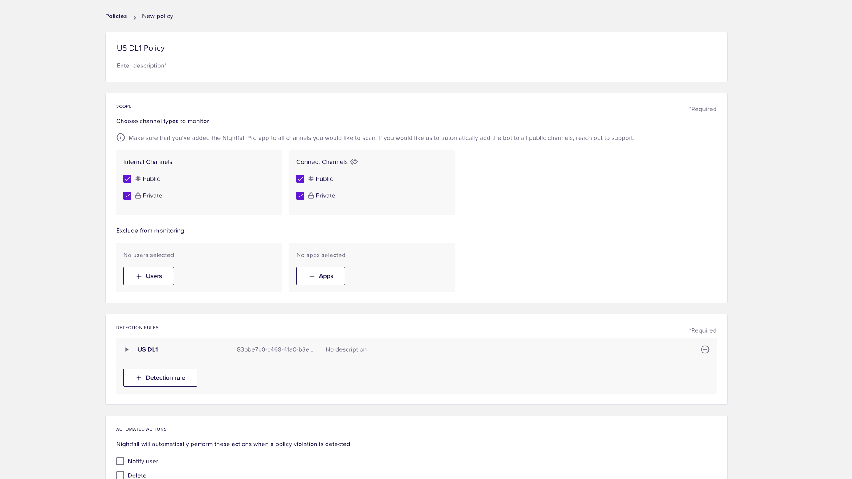Click the No apps selected text

coord(321,255)
